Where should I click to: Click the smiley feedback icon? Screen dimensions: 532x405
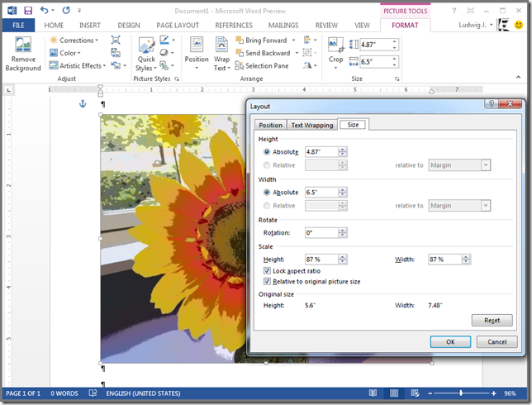click(519, 25)
